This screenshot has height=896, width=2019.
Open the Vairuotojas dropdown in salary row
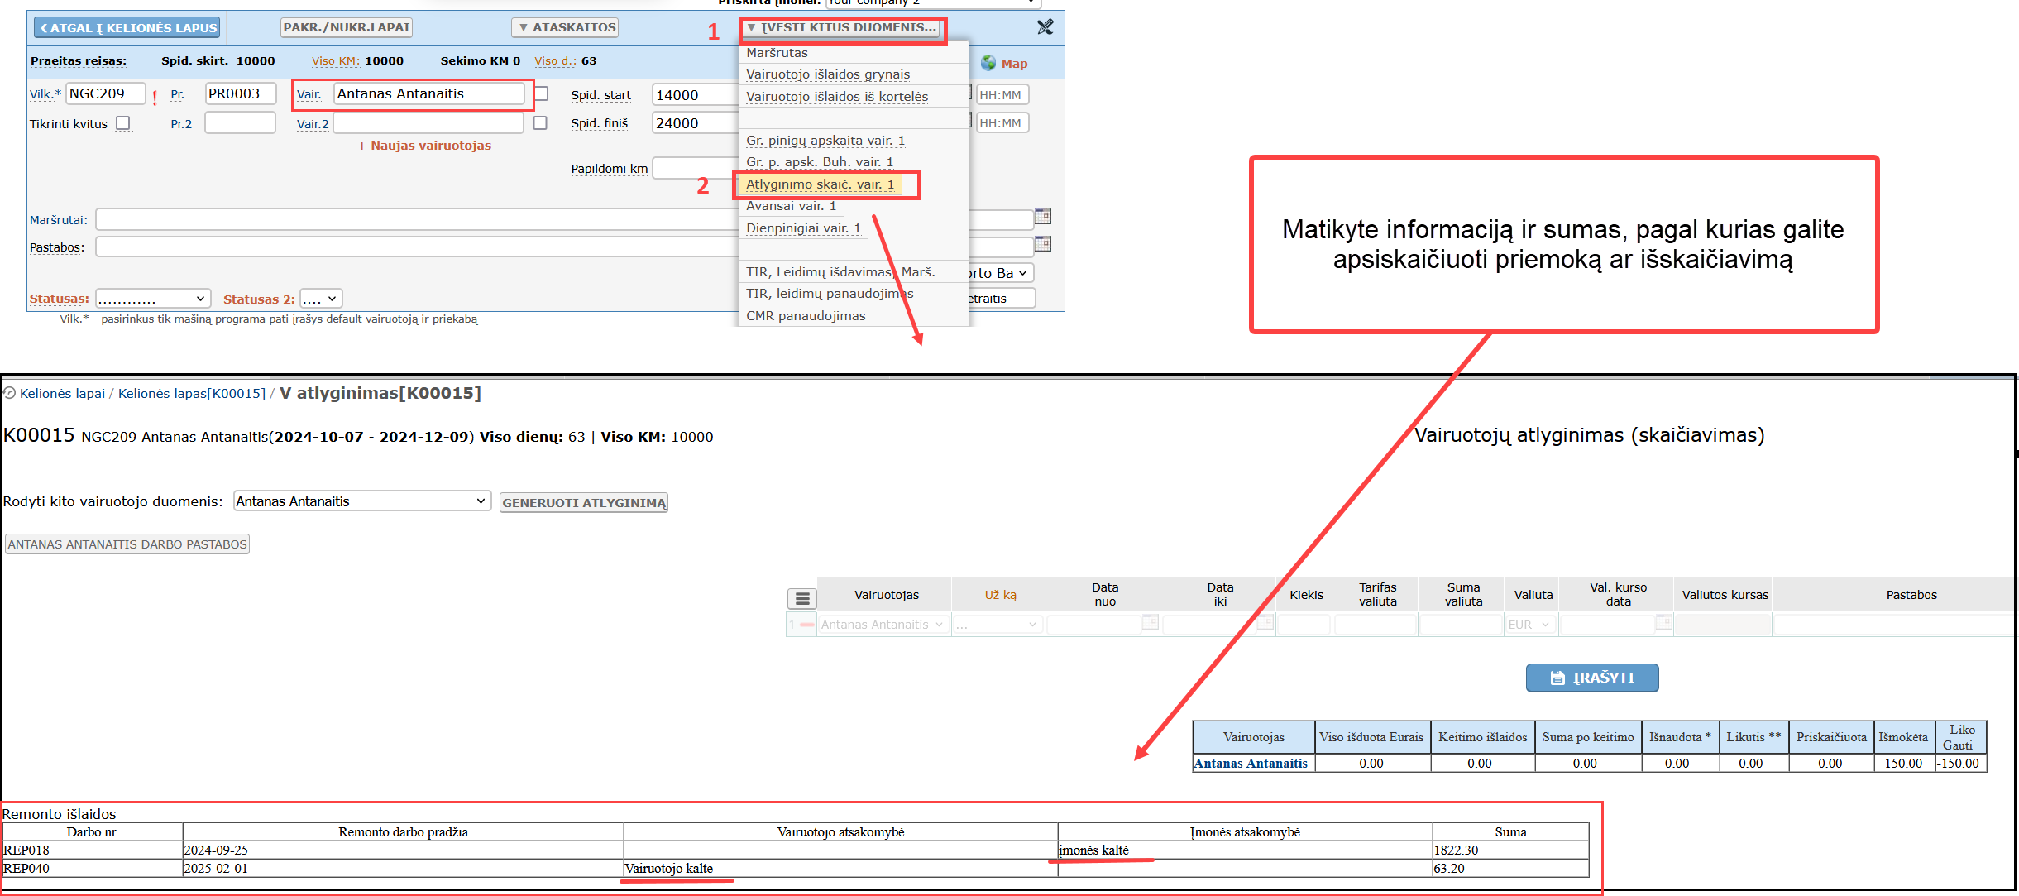pos(883,625)
